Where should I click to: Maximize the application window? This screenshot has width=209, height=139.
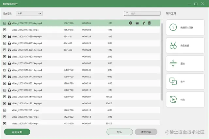pos(196,4)
